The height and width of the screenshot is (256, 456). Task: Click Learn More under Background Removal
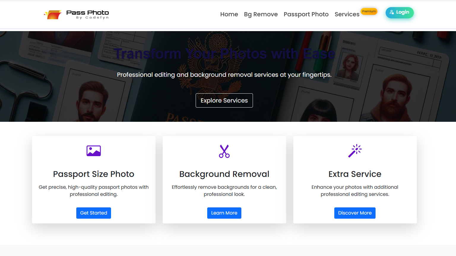tap(224, 213)
